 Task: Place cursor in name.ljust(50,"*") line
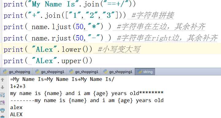click(x=57, y=27)
